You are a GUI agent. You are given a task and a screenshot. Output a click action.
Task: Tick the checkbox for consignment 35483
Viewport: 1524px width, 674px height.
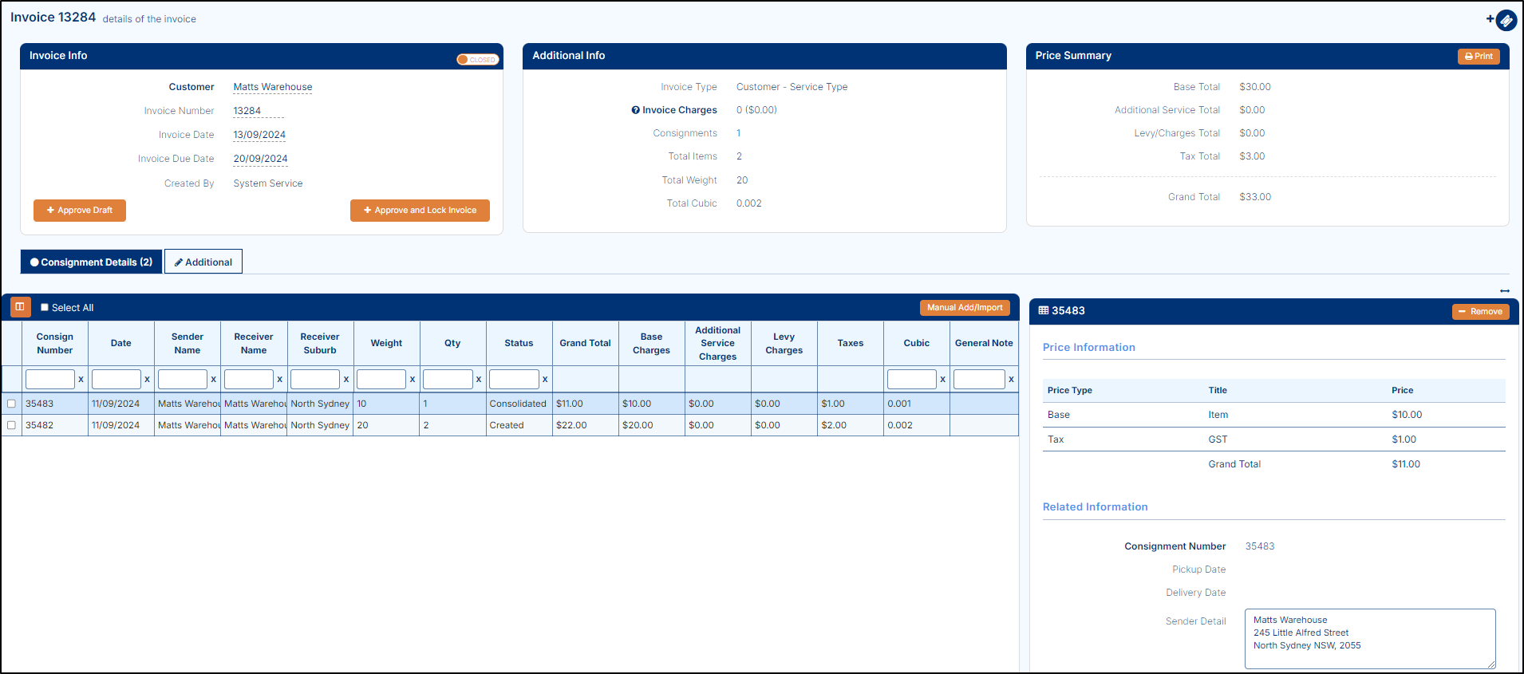click(x=11, y=404)
